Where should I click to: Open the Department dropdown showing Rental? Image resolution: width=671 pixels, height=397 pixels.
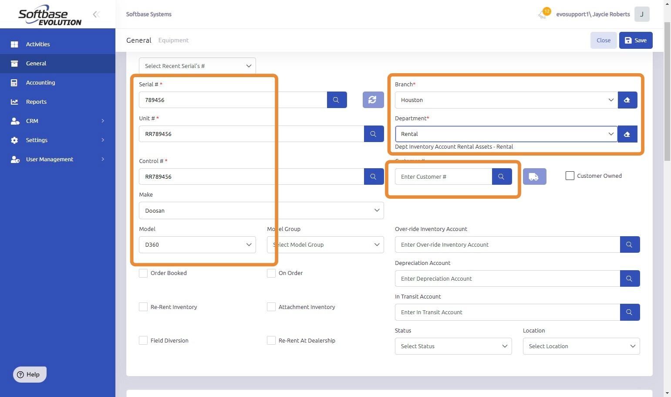point(506,134)
